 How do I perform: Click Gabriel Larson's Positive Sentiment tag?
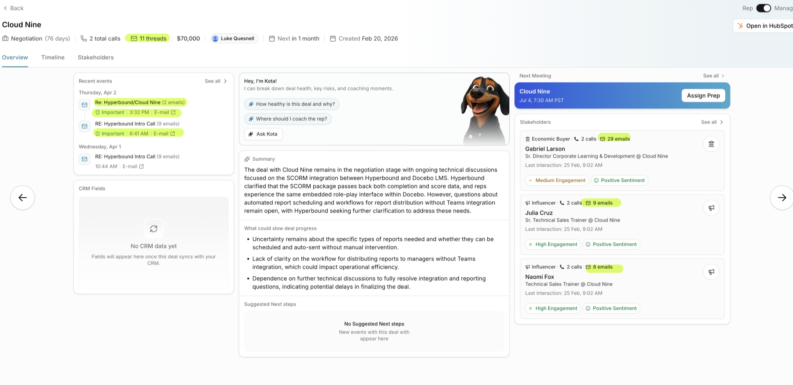(620, 181)
